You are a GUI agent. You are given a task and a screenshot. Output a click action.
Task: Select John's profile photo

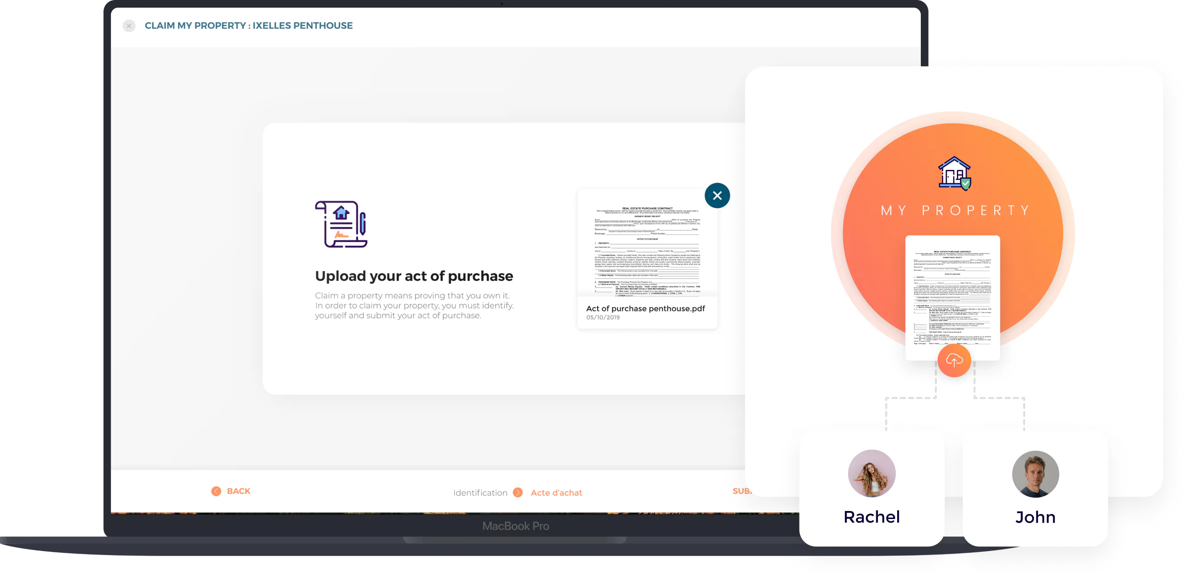click(1035, 474)
